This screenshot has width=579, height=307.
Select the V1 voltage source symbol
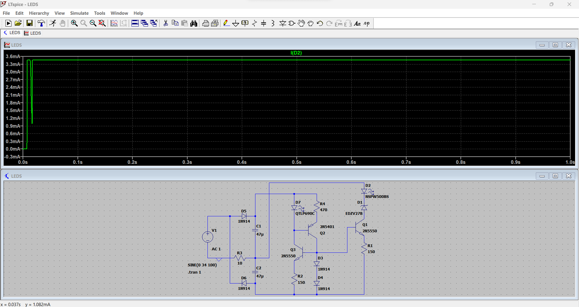pos(207,237)
